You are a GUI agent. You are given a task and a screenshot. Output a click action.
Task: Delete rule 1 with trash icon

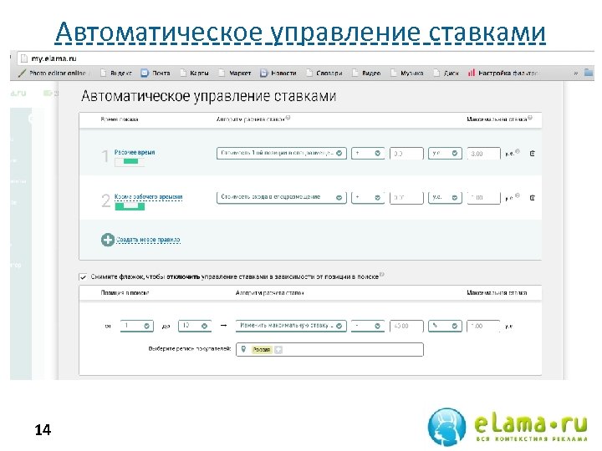(x=532, y=154)
